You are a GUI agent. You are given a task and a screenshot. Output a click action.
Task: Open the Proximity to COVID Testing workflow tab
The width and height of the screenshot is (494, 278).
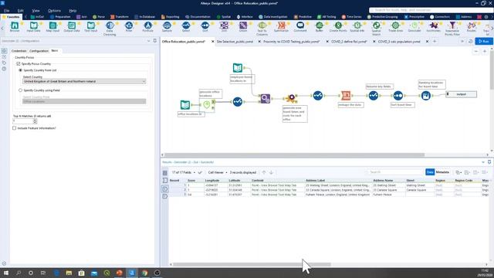pos(292,42)
